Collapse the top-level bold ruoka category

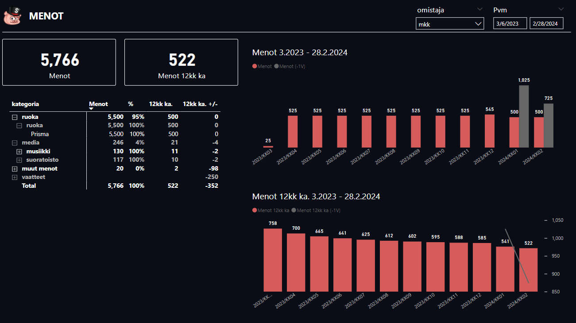pos(15,117)
